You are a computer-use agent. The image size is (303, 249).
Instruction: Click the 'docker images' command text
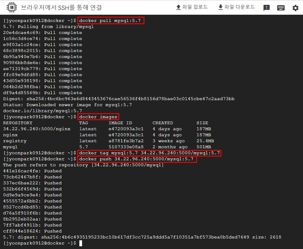98,117
